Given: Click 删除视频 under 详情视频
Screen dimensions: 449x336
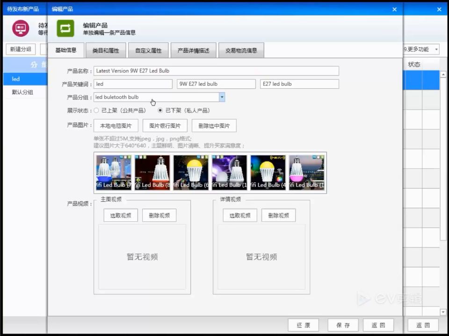Looking at the screenshot, I should tap(278, 216).
